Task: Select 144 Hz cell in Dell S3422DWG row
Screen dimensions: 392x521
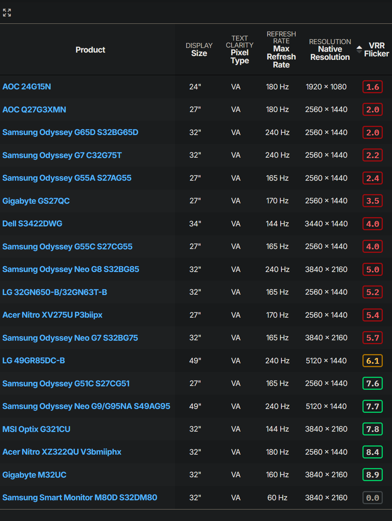Action: pos(277,224)
